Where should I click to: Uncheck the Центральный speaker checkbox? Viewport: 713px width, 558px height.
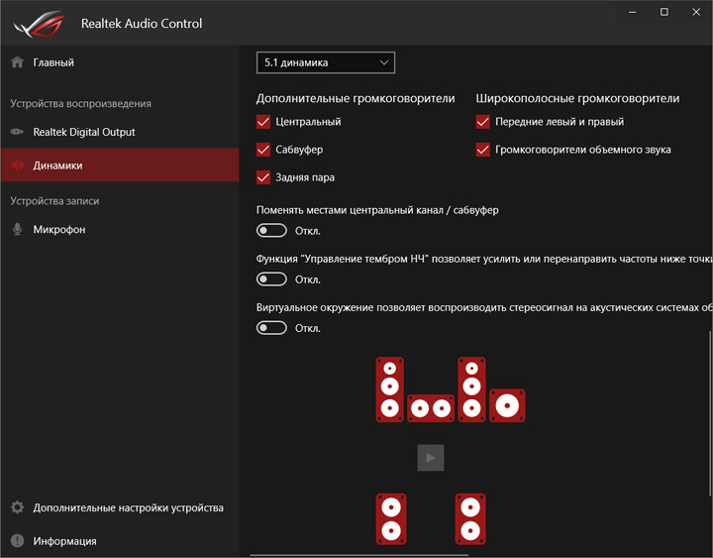tap(263, 122)
